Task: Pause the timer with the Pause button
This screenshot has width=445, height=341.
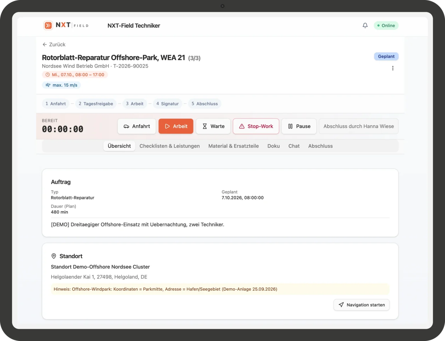Action: click(x=299, y=126)
